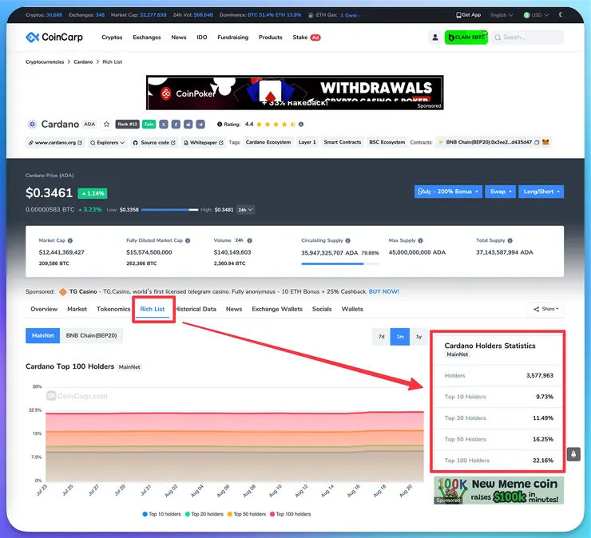This screenshot has height=538, width=591.
Task: Click the Circulating Supply info icon
Action: (x=348, y=240)
